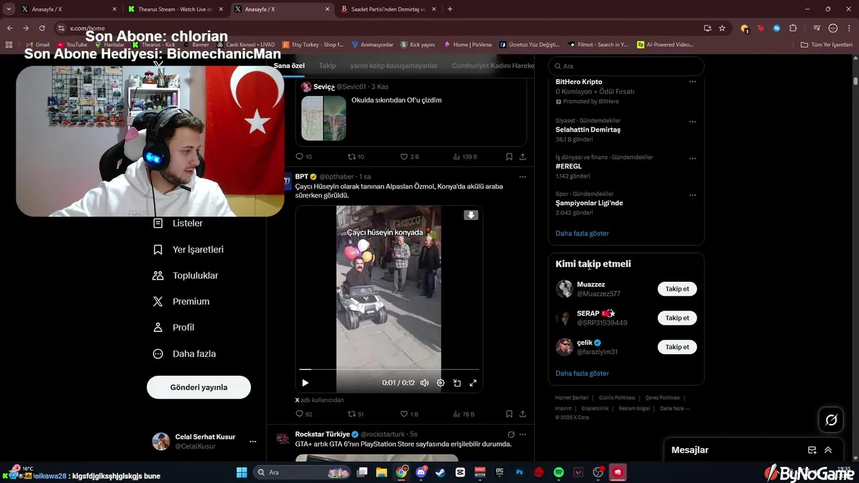
Task: Like the Seviçz post
Action: pyautogui.click(x=404, y=156)
